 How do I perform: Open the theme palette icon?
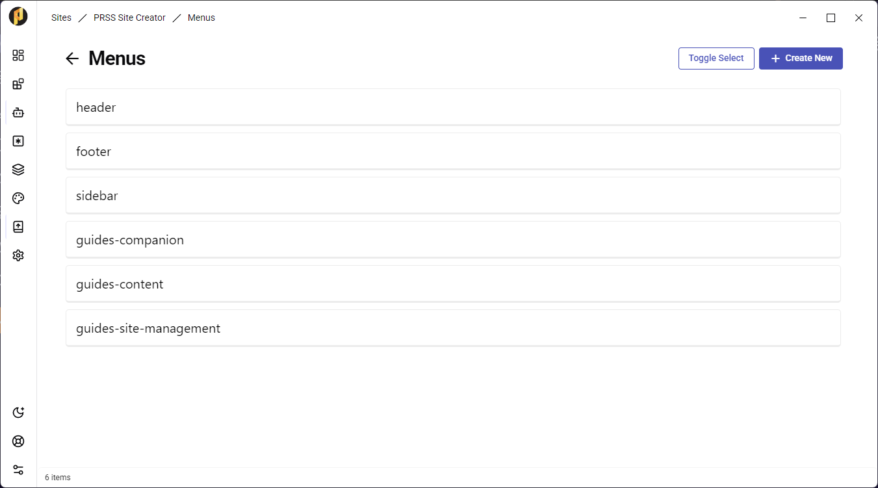click(18, 198)
